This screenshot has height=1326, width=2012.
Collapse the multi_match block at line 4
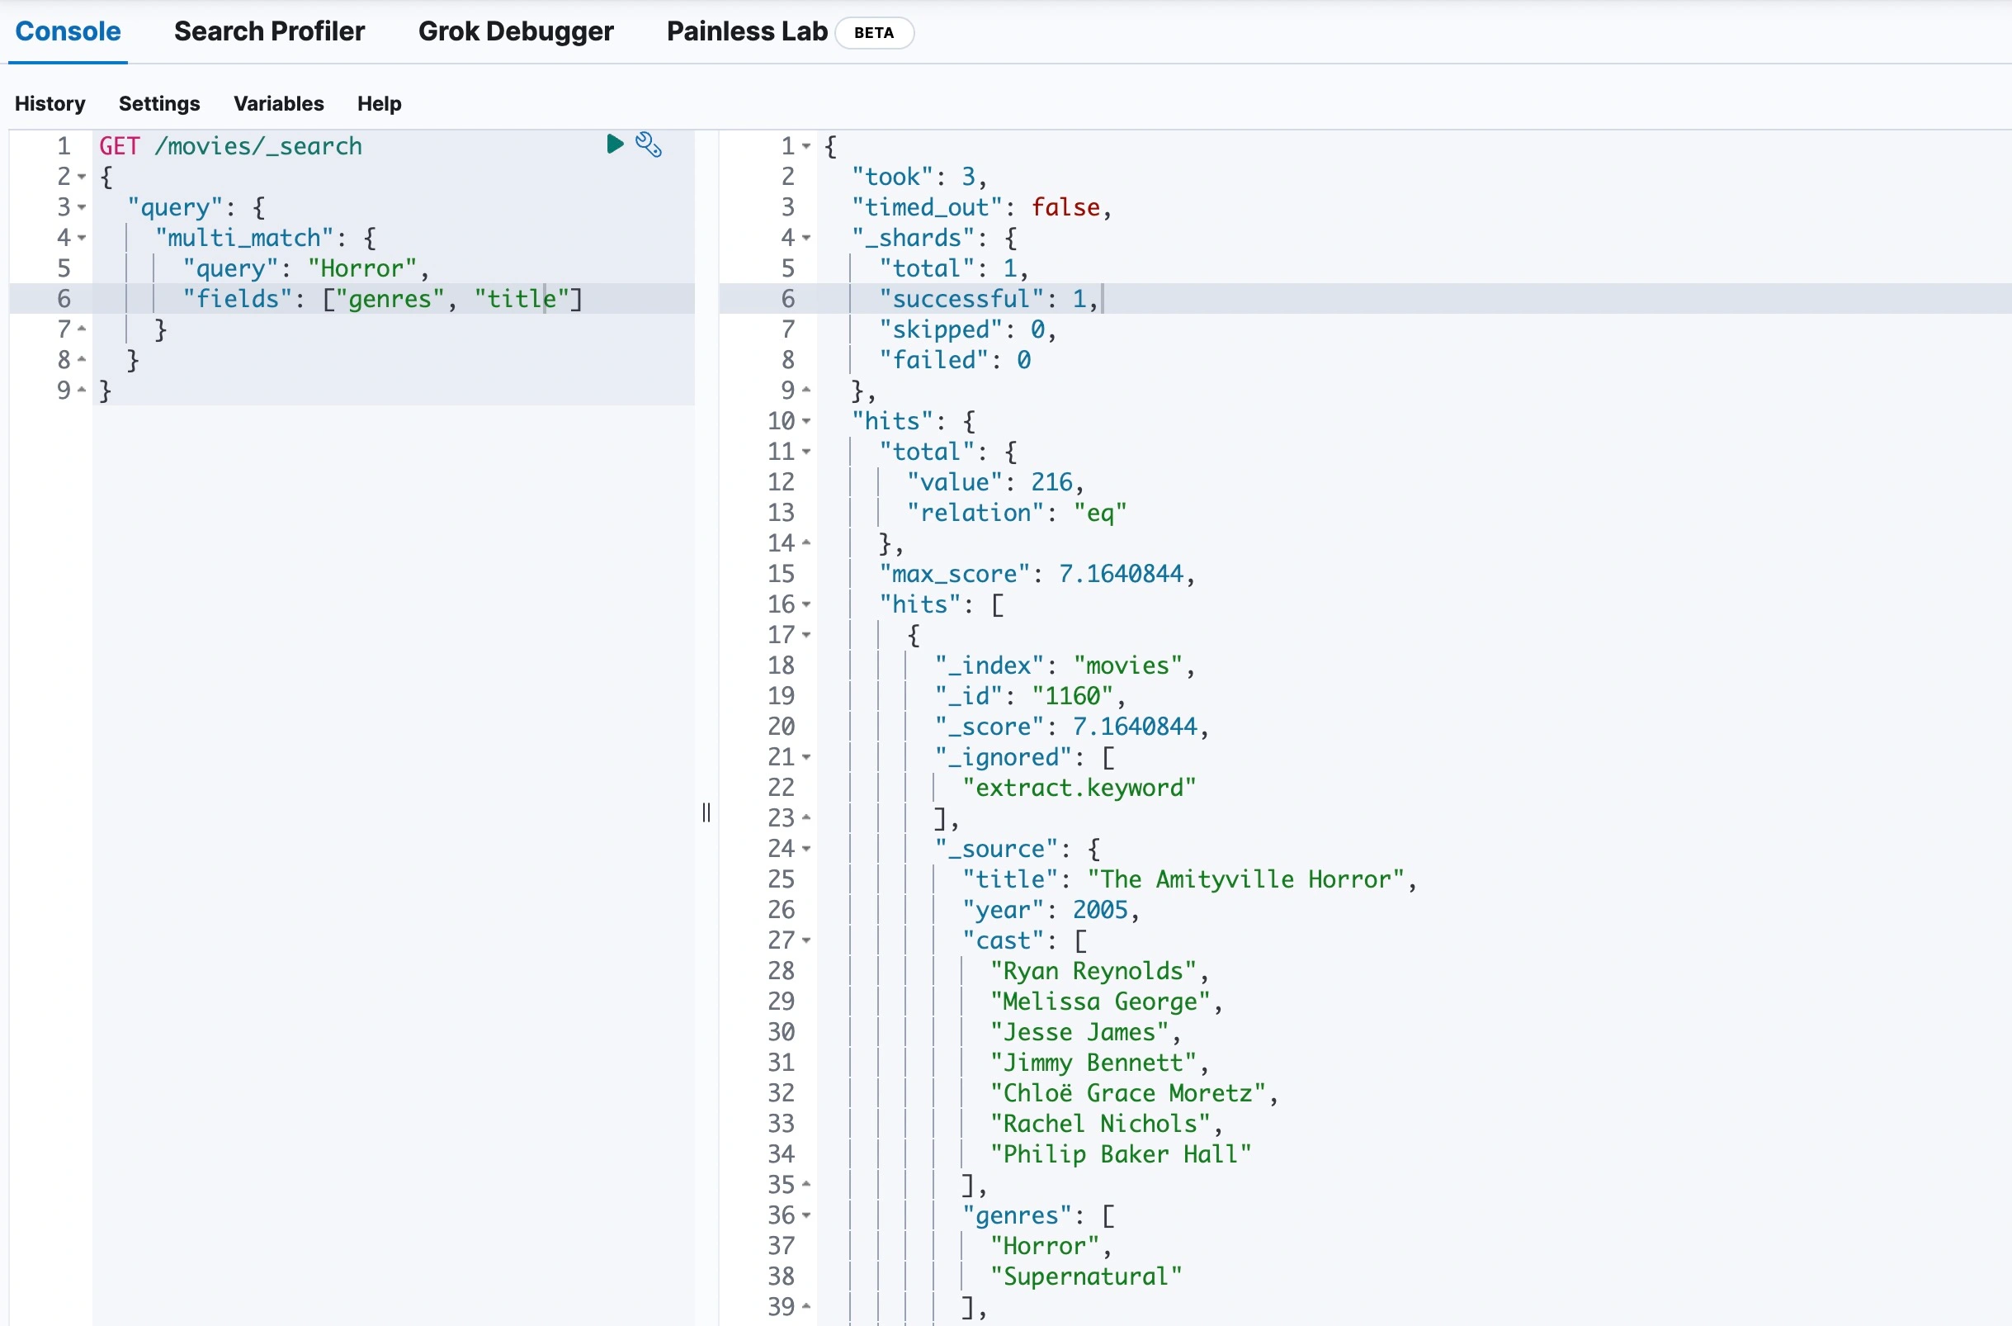point(82,238)
